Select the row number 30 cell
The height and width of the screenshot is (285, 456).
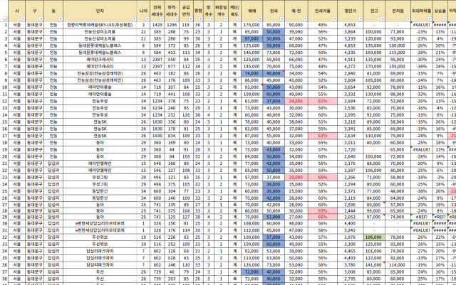(x=4, y=223)
